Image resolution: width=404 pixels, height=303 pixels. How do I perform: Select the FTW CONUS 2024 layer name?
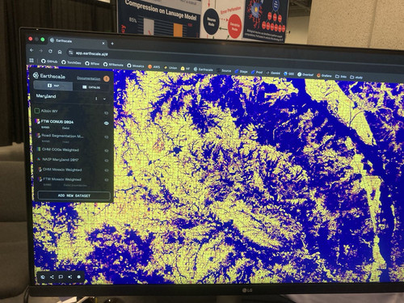coord(57,122)
